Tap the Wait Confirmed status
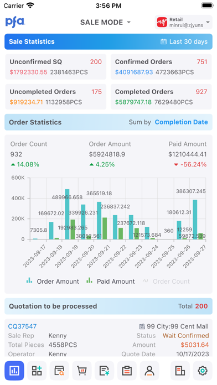The width and height of the screenshot is (217, 385). (x=185, y=336)
